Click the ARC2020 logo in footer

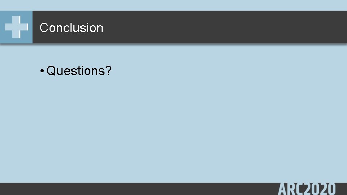(x=307, y=189)
